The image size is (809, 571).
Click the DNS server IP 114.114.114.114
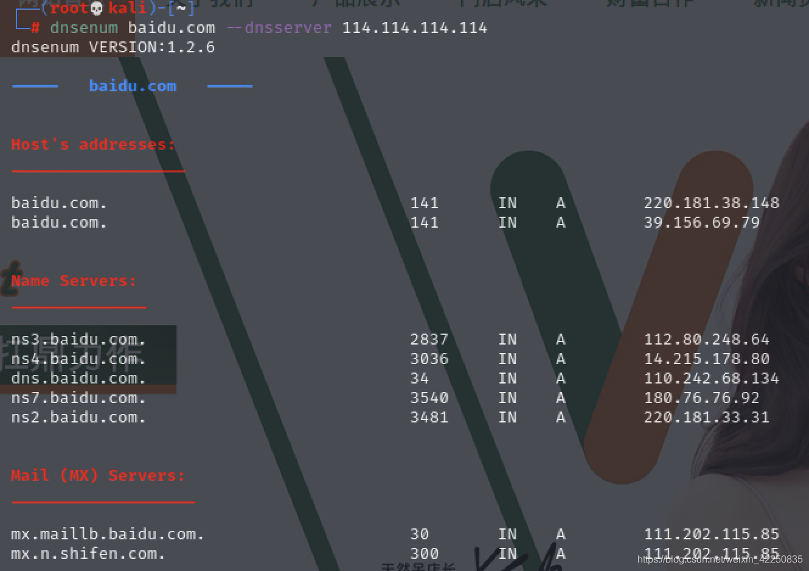tap(415, 28)
